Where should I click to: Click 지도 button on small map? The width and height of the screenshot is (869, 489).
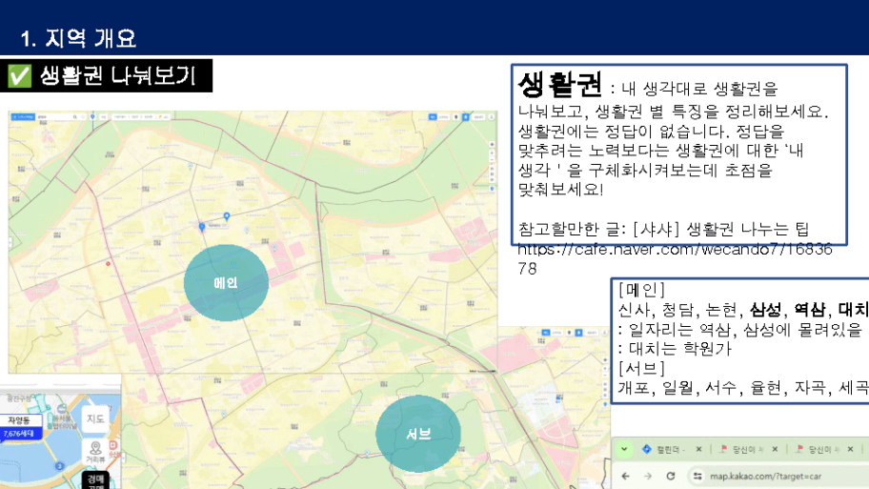[95, 418]
